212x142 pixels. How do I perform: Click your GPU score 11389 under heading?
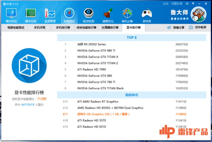[x=42, y=99]
